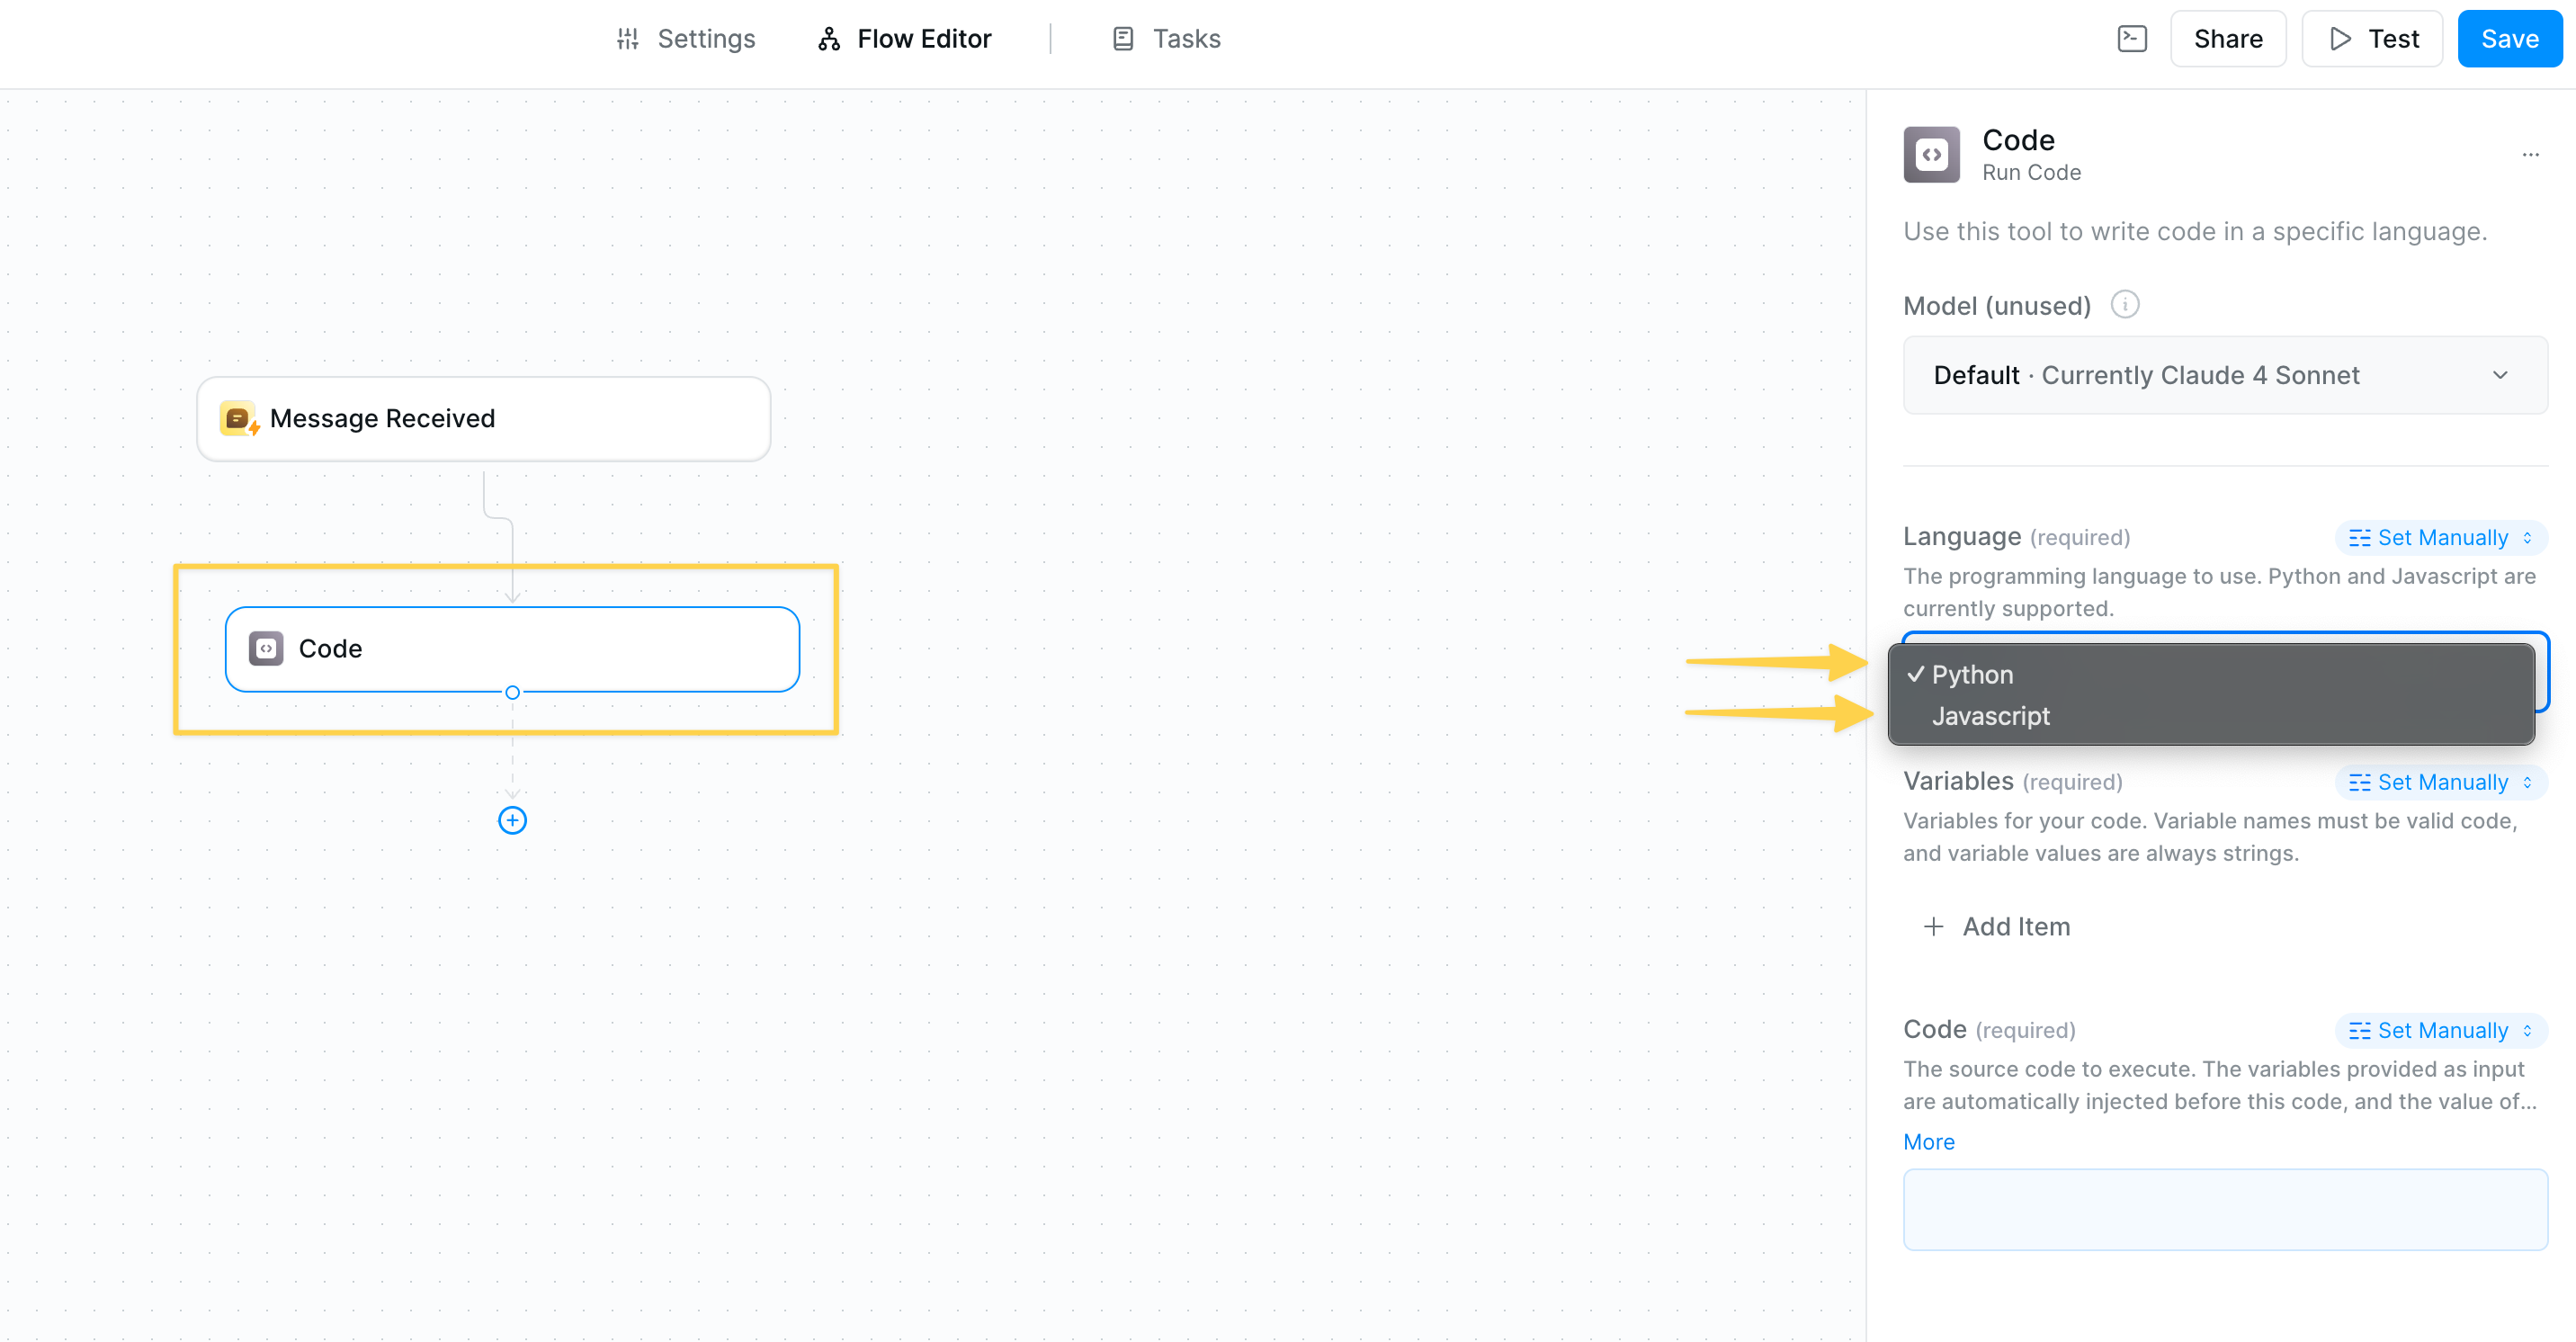
Task: Click the output connector dot under the Code node
Action: (512, 692)
